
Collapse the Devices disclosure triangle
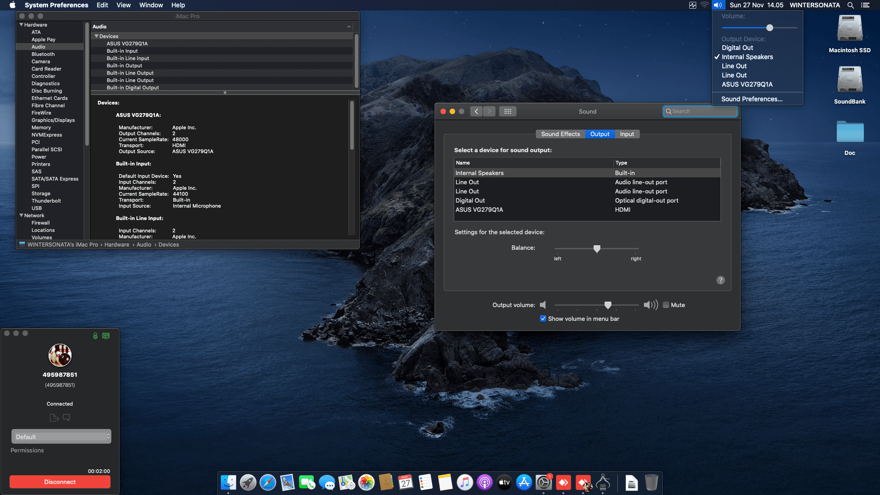pos(96,36)
